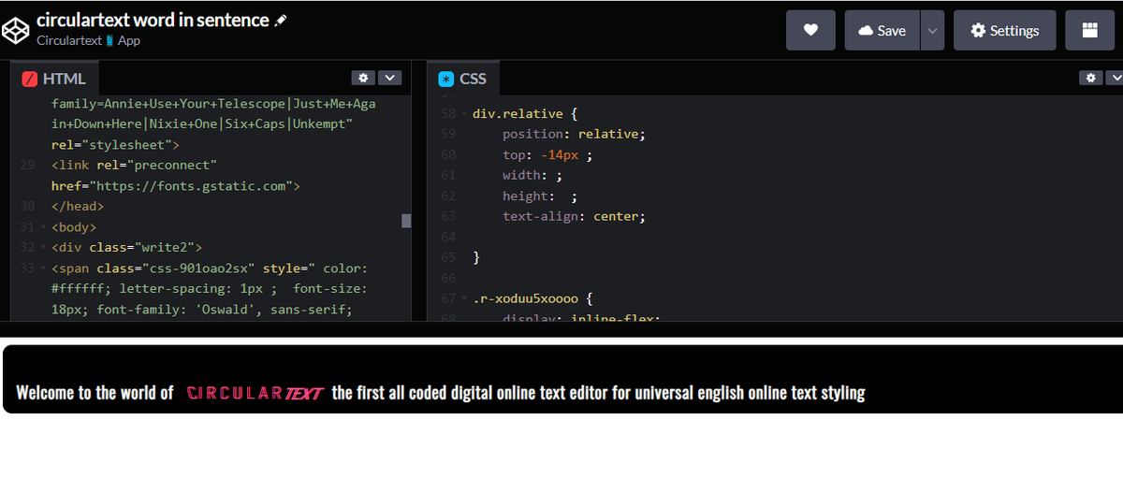The image size is (1123, 493).
Task: Click the 'display: inline-flex' CSS line
Action: 581,318
